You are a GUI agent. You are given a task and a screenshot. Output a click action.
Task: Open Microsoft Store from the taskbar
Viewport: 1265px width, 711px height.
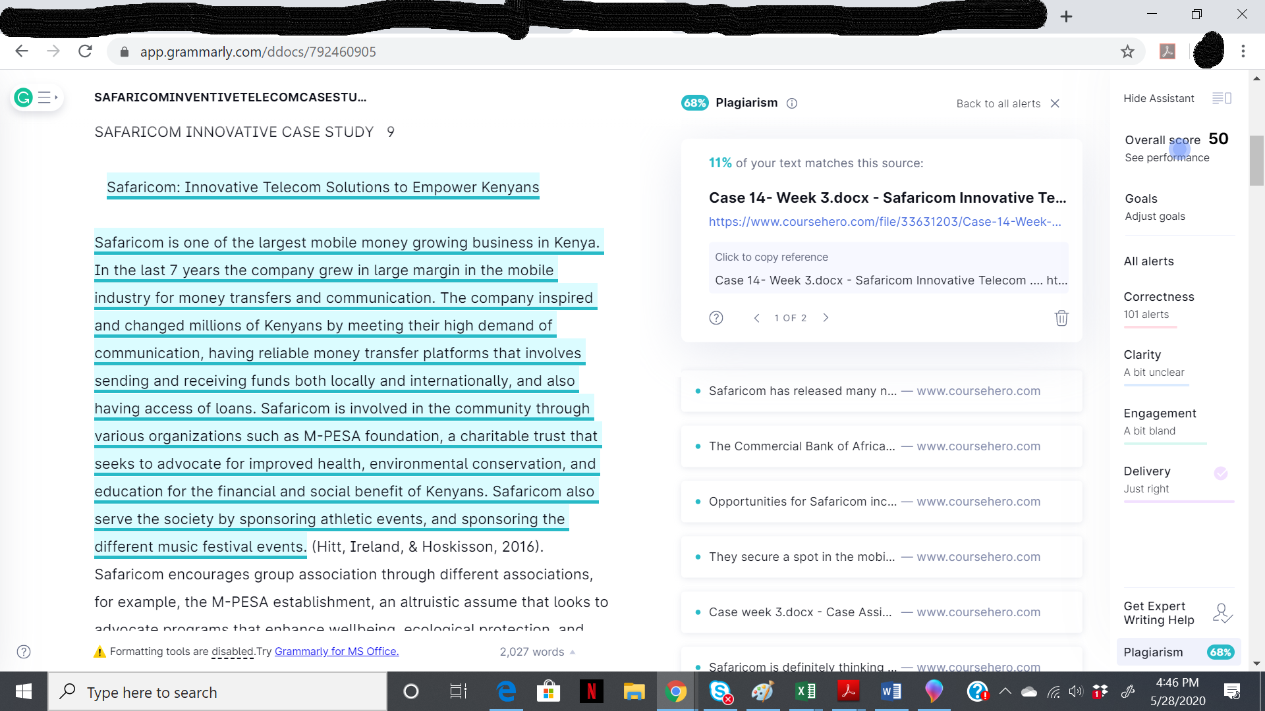click(548, 691)
